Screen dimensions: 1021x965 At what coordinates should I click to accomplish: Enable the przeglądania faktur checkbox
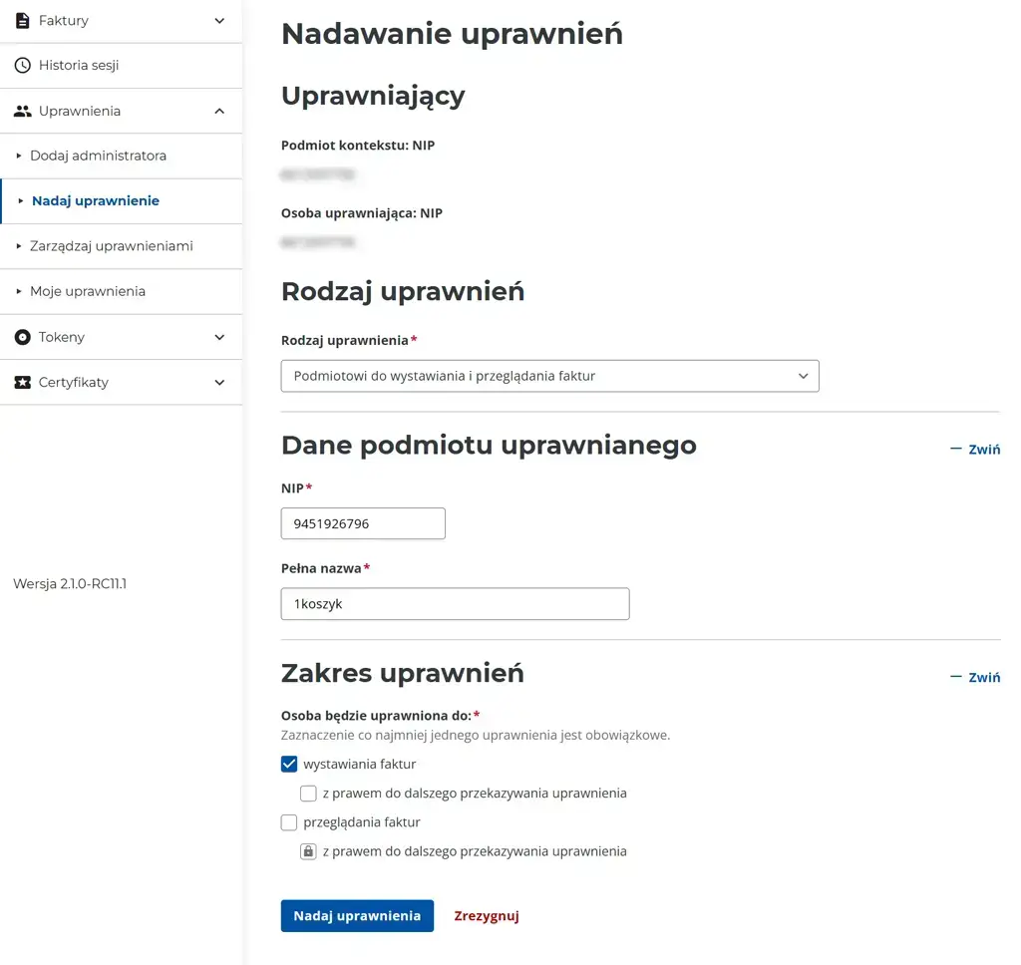click(289, 822)
